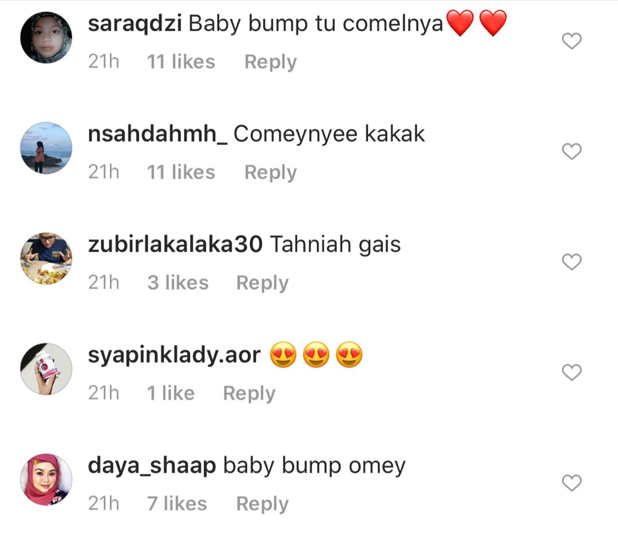
Task: Open zubirlakalaka30 profile picture
Action: pyautogui.click(x=46, y=258)
